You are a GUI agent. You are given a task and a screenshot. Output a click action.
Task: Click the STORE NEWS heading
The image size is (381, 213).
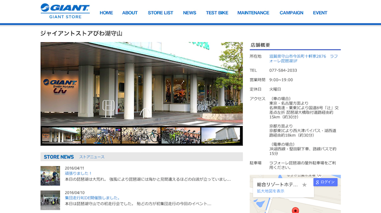click(x=59, y=157)
